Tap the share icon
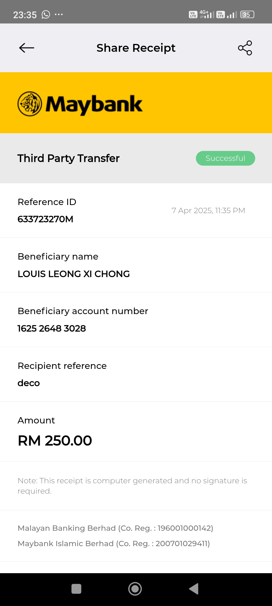 (245, 48)
